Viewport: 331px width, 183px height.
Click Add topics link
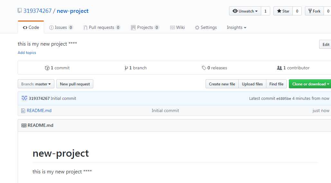27,53
